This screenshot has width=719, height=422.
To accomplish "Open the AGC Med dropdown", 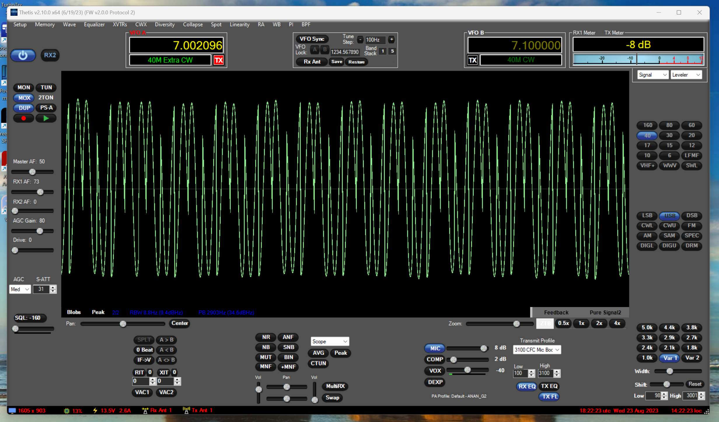I will pos(20,289).
